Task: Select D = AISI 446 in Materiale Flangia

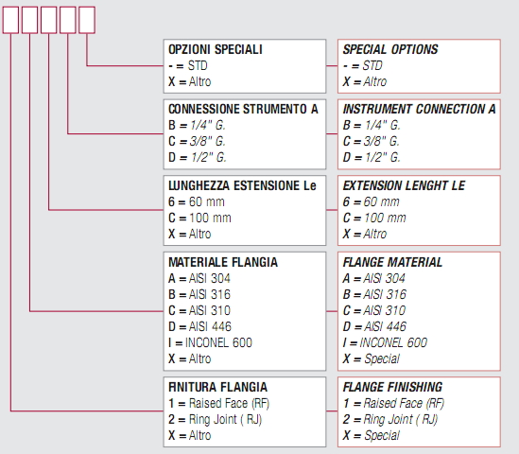Action: (x=199, y=326)
